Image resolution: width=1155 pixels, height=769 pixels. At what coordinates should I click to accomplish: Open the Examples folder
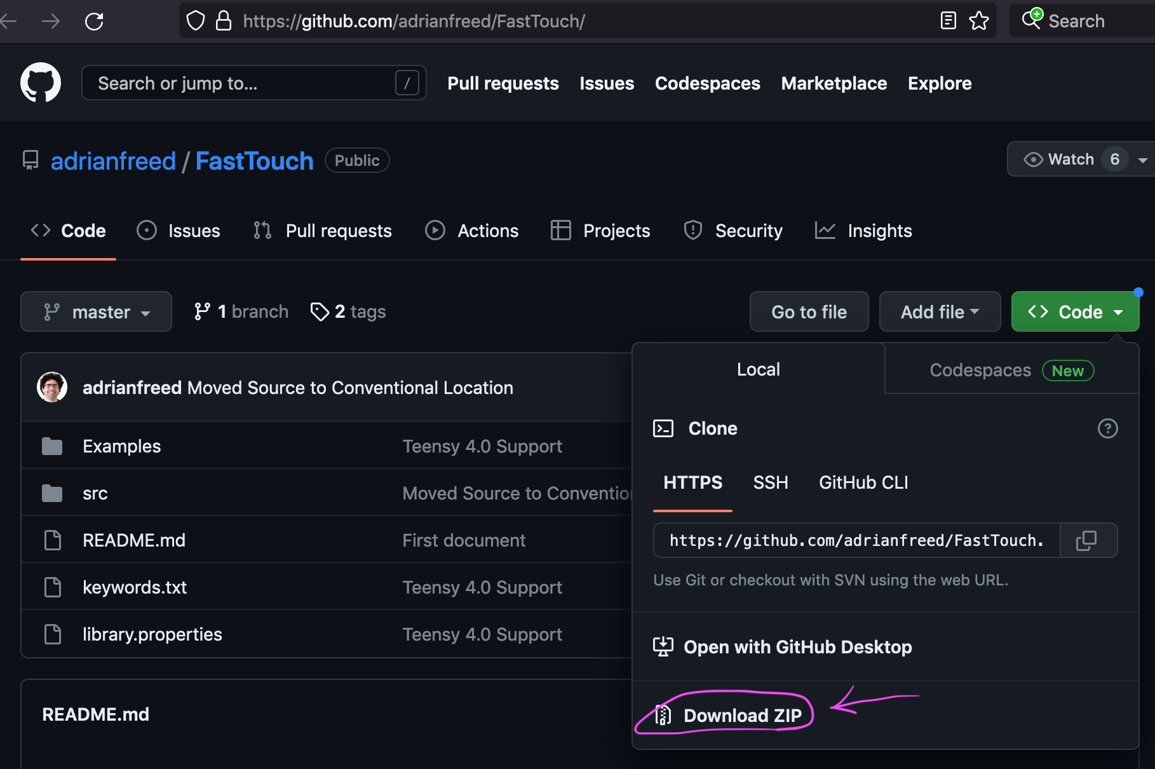pos(121,446)
